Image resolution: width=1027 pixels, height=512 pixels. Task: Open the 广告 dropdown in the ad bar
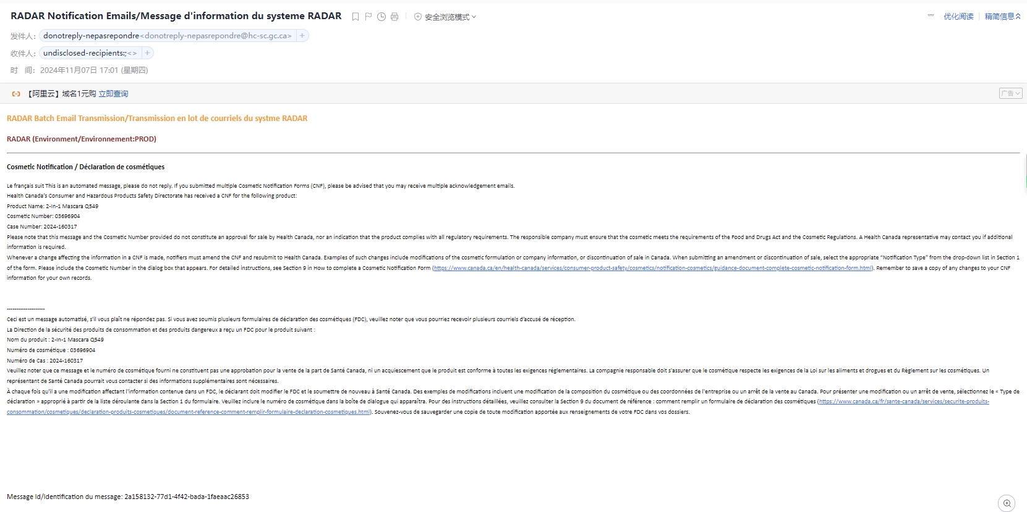(x=1011, y=93)
